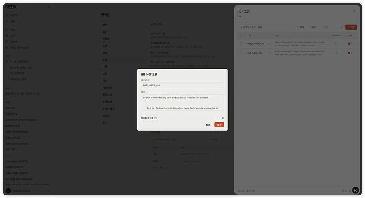The height and width of the screenshot is (198, 365).
Task: Click the display name field containing web_search_exa
Action: (182, 86)
